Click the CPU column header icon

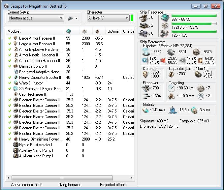69,31
